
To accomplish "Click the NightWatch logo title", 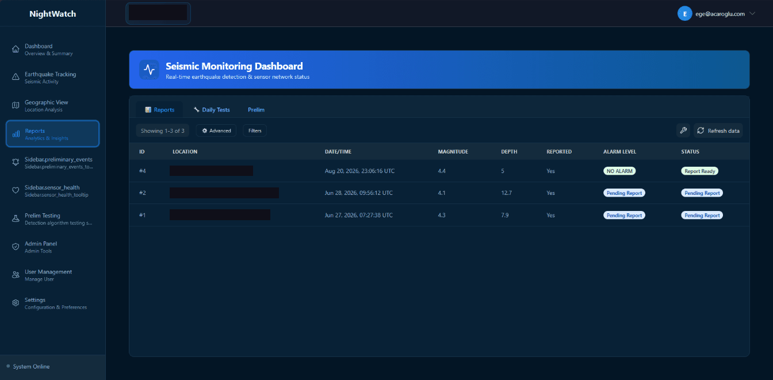I will pos(52,14).
